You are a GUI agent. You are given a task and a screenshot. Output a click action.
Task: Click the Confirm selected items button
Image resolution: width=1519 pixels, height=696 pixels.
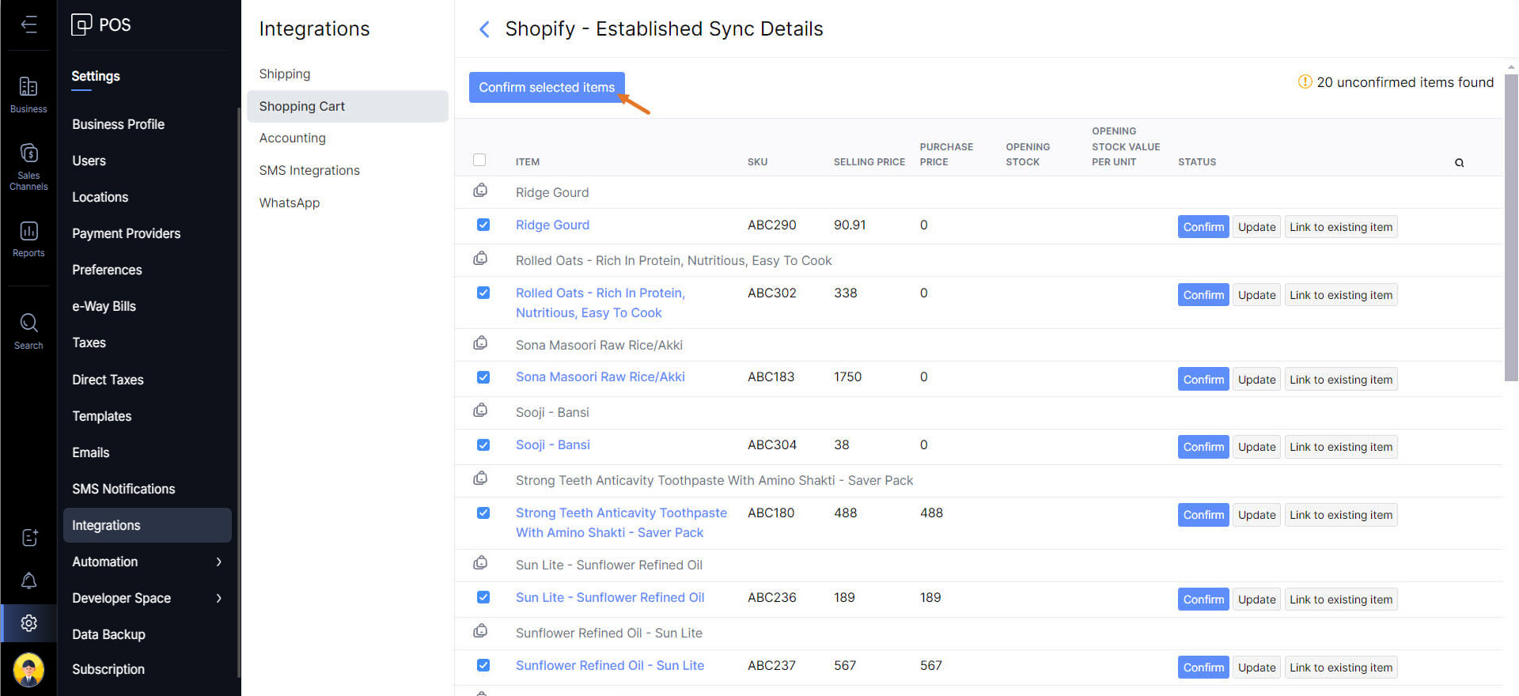tap(546, 87)
